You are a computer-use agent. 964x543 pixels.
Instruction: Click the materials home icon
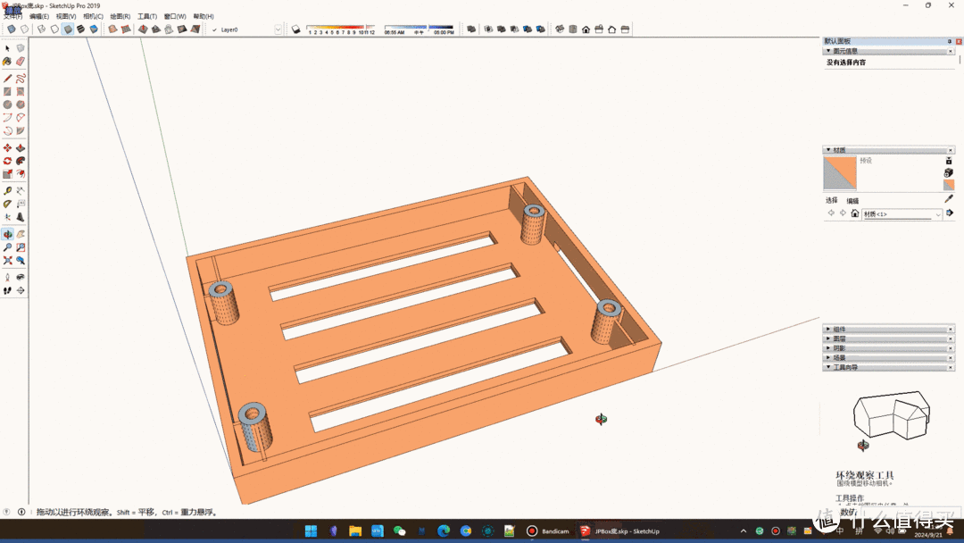tap(854, 213)
